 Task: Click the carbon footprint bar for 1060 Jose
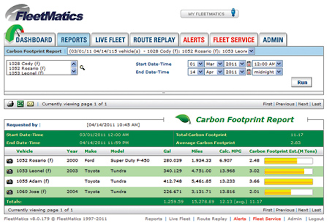(288, 192)
